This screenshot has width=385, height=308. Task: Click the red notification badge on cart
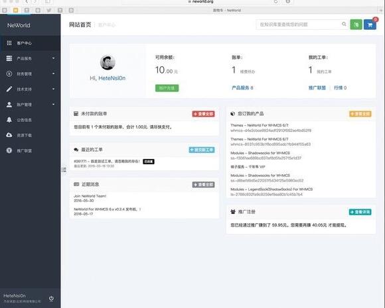(375, 19)
